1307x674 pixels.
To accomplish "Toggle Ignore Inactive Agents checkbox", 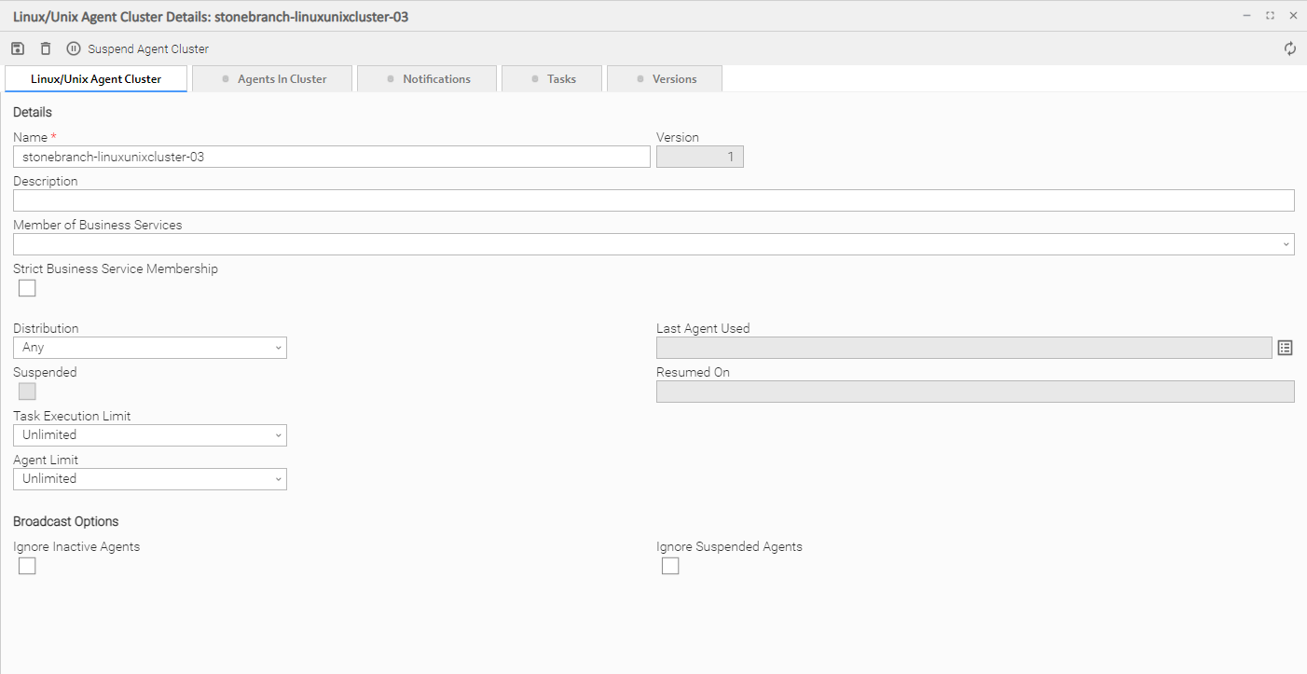I will coord(27,566).
